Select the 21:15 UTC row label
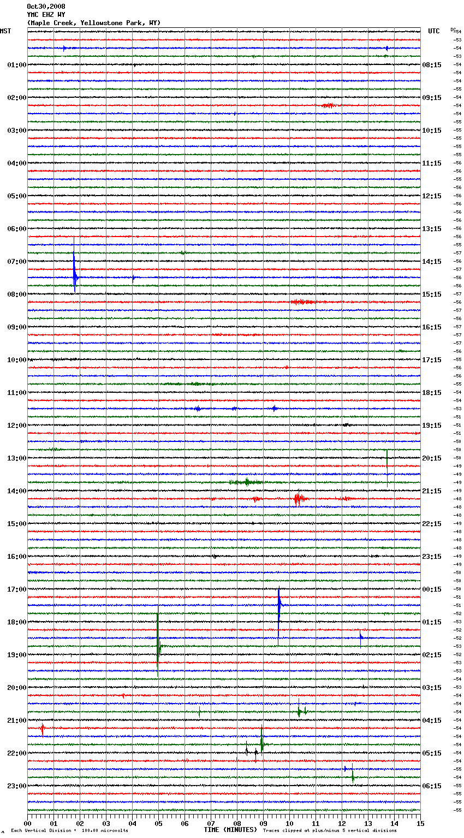464x838 pixels. pyautogui.click(x=432, y=491)
